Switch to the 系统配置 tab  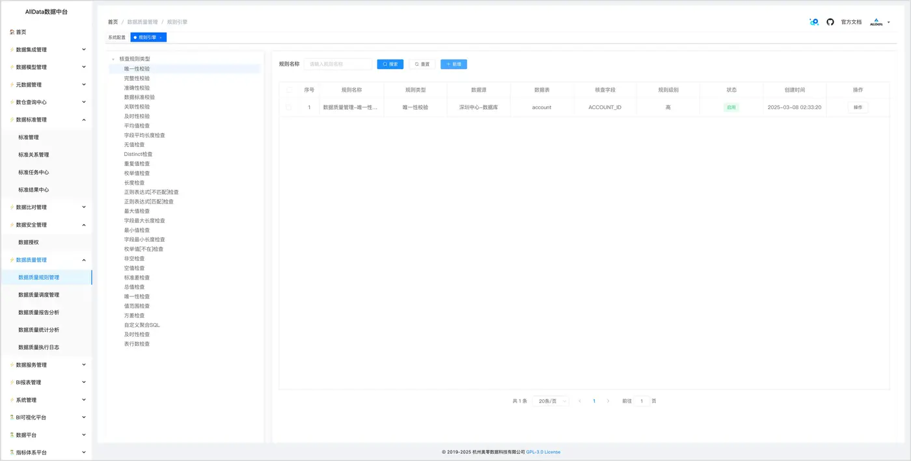pos(117,38)
